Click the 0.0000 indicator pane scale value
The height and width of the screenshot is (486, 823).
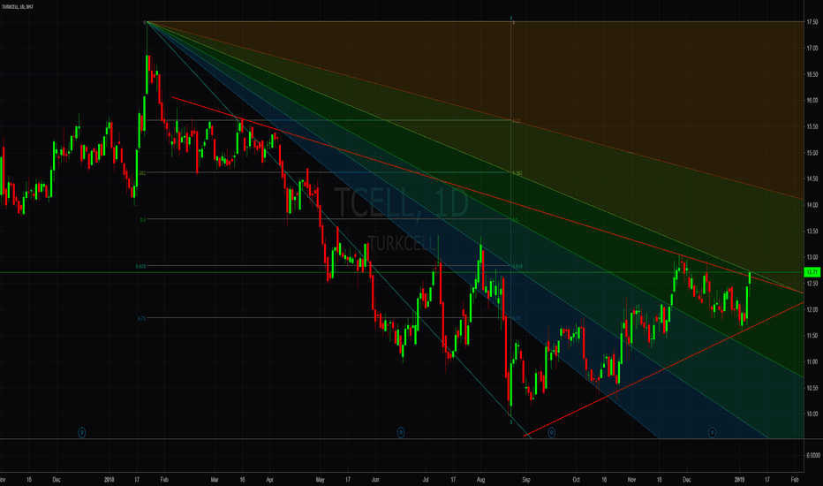pyautogui.click(x=813, y=456)
